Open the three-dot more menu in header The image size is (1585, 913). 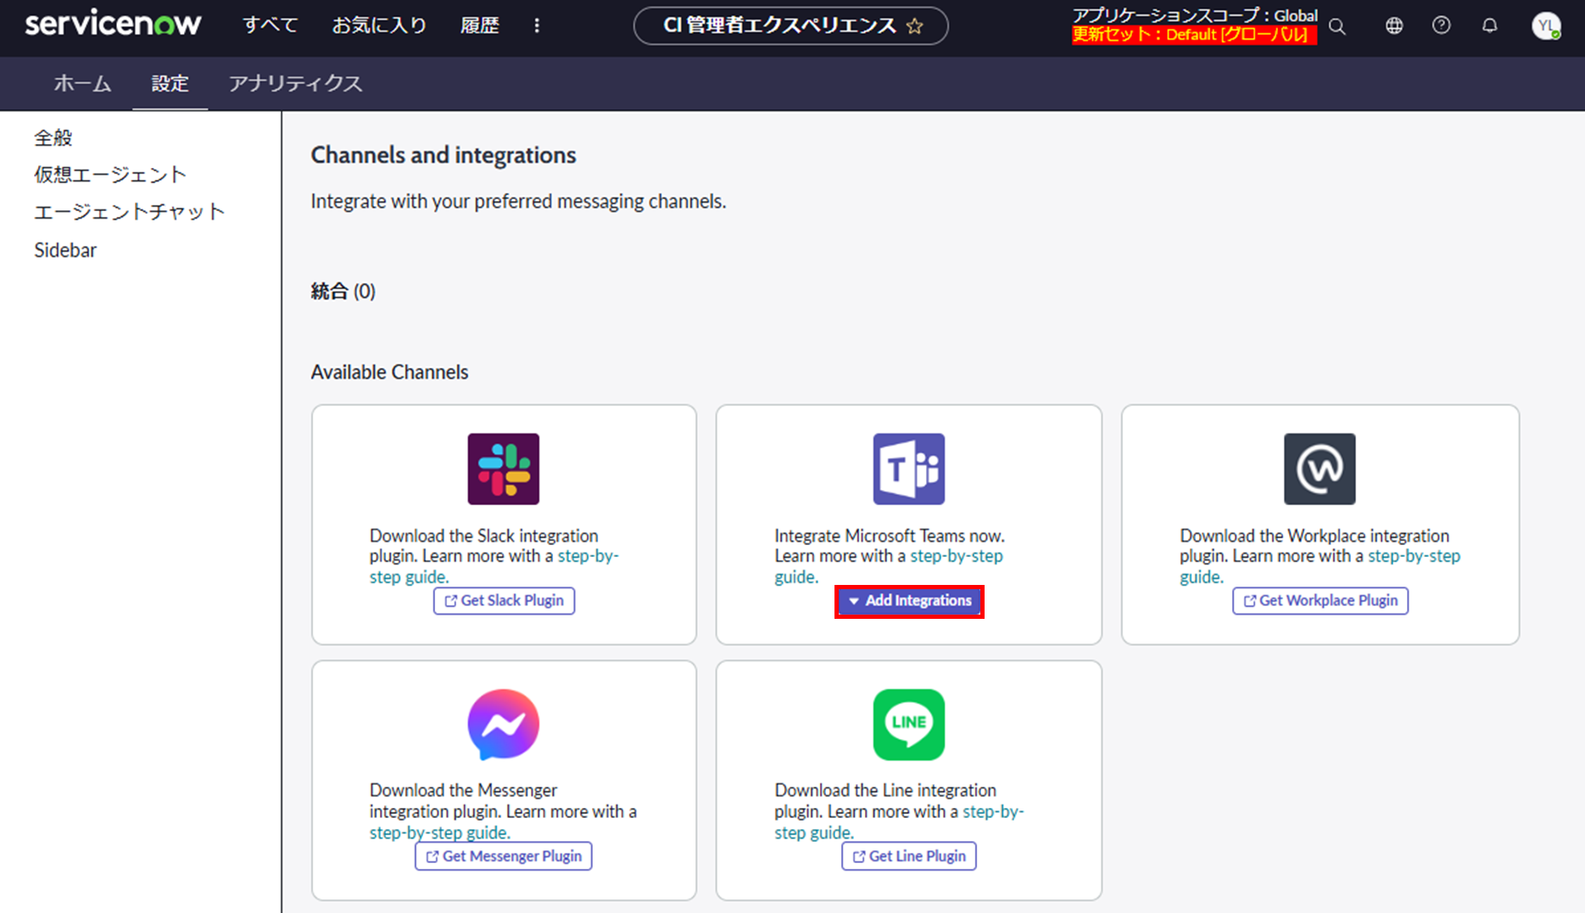point(537,25)
